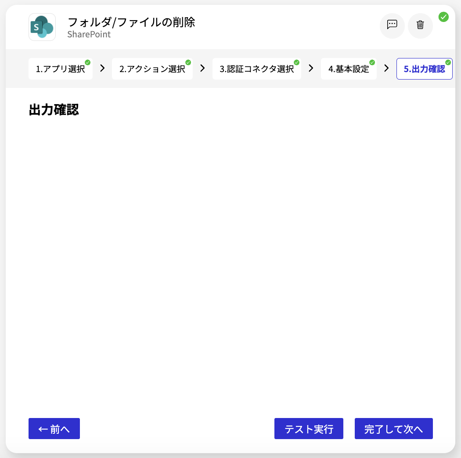
Task: Click the 出力確認 heading
Action: point(54,110)
